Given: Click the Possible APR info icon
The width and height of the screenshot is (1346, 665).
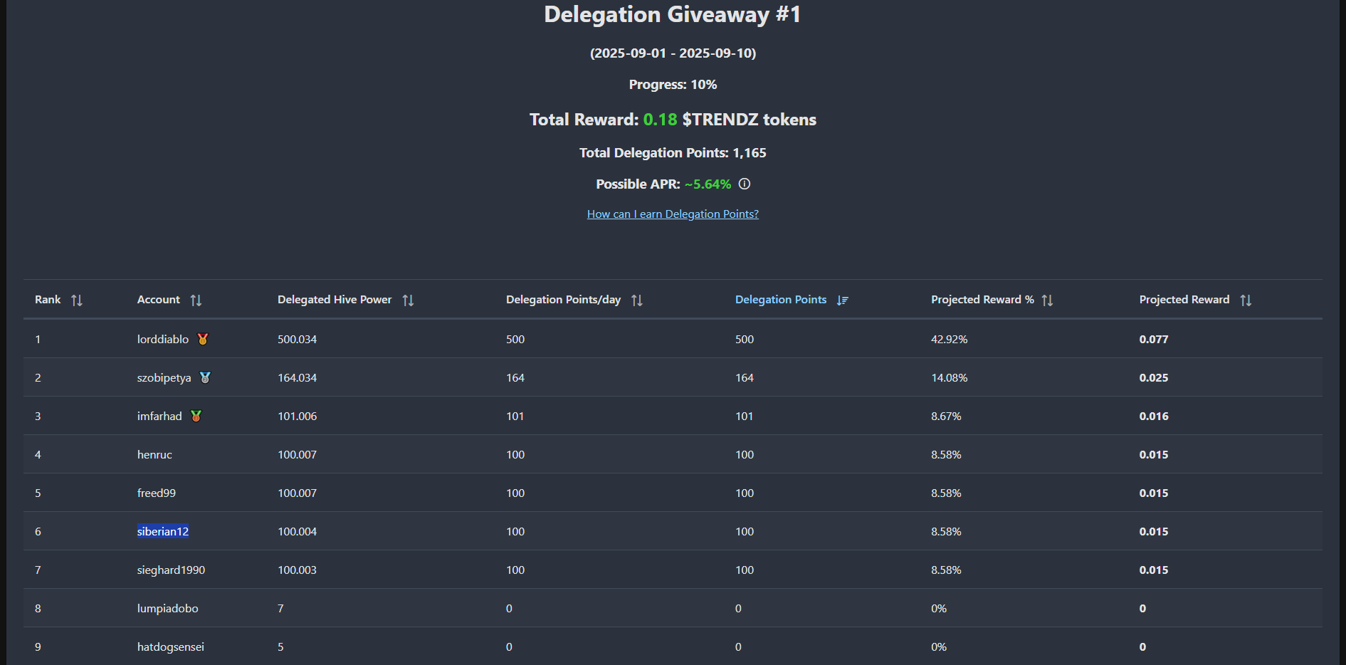Looking at the screenshot, I should [x=745, y=184].
